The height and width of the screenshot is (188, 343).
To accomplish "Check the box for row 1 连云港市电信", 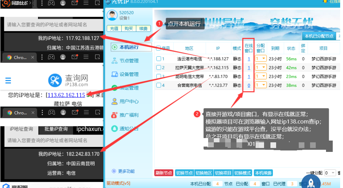I will (x=159, y=59).
